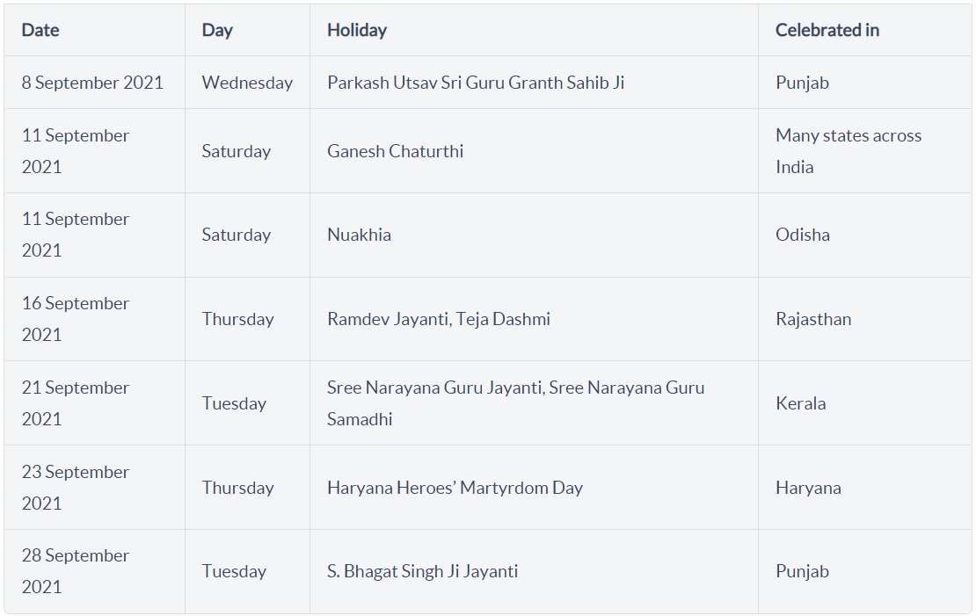The width and height of the screenshot is (976, 616).
Task: Select the 21 September 2021 date cell
Action: coord(76,403)
